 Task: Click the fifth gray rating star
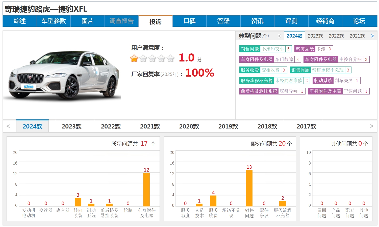[x=170, y=58]
